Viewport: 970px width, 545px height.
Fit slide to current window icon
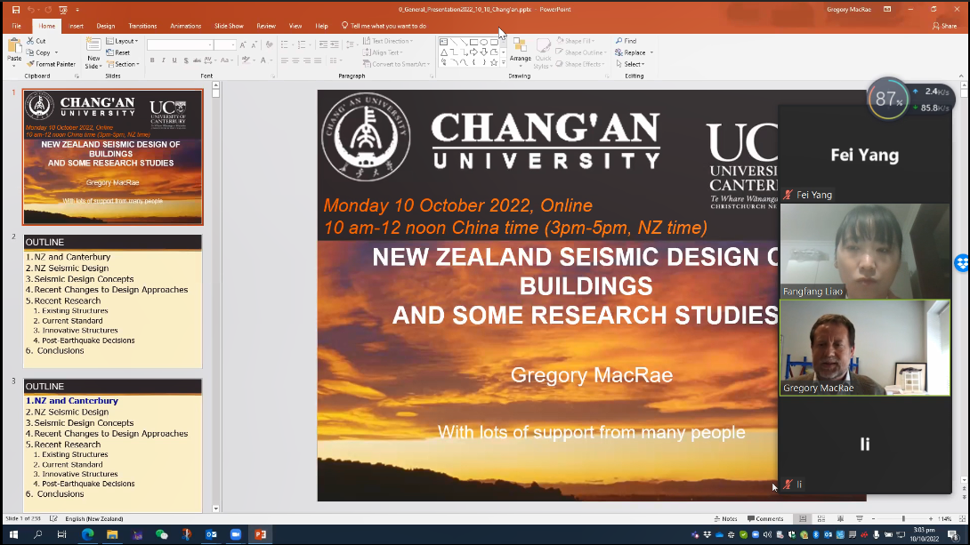[962, 518]
